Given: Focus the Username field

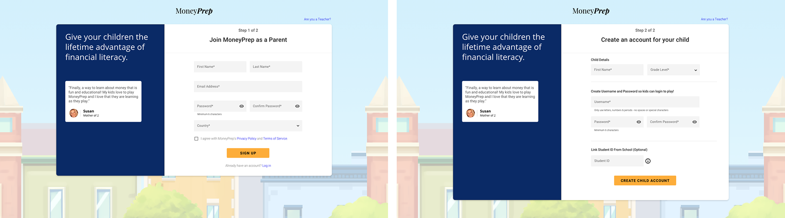Looking at the screenshot, I should click(x=645, y=102).
